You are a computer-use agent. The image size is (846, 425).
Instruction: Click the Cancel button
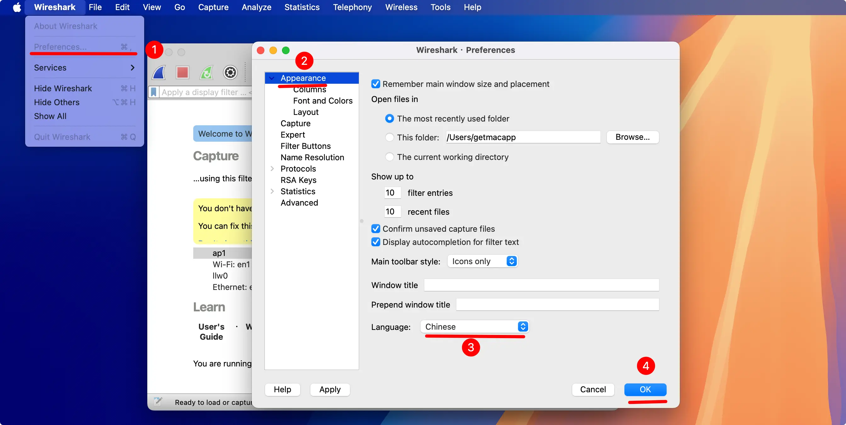pyautogui.click(x=593, y=389)
